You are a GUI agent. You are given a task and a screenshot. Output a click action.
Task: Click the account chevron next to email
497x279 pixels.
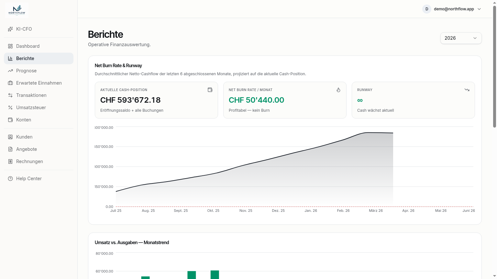(x=479, y=9)
